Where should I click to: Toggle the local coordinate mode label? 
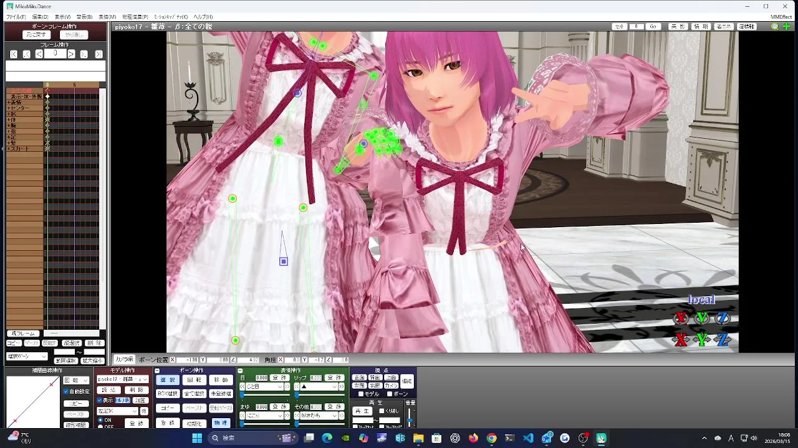(701, 300)
